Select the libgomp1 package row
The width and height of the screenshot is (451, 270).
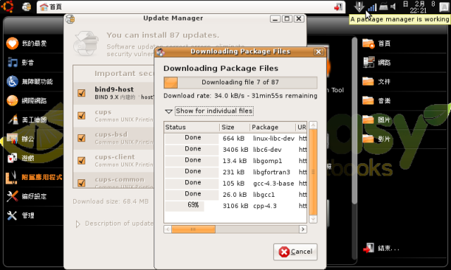(235, 161)
